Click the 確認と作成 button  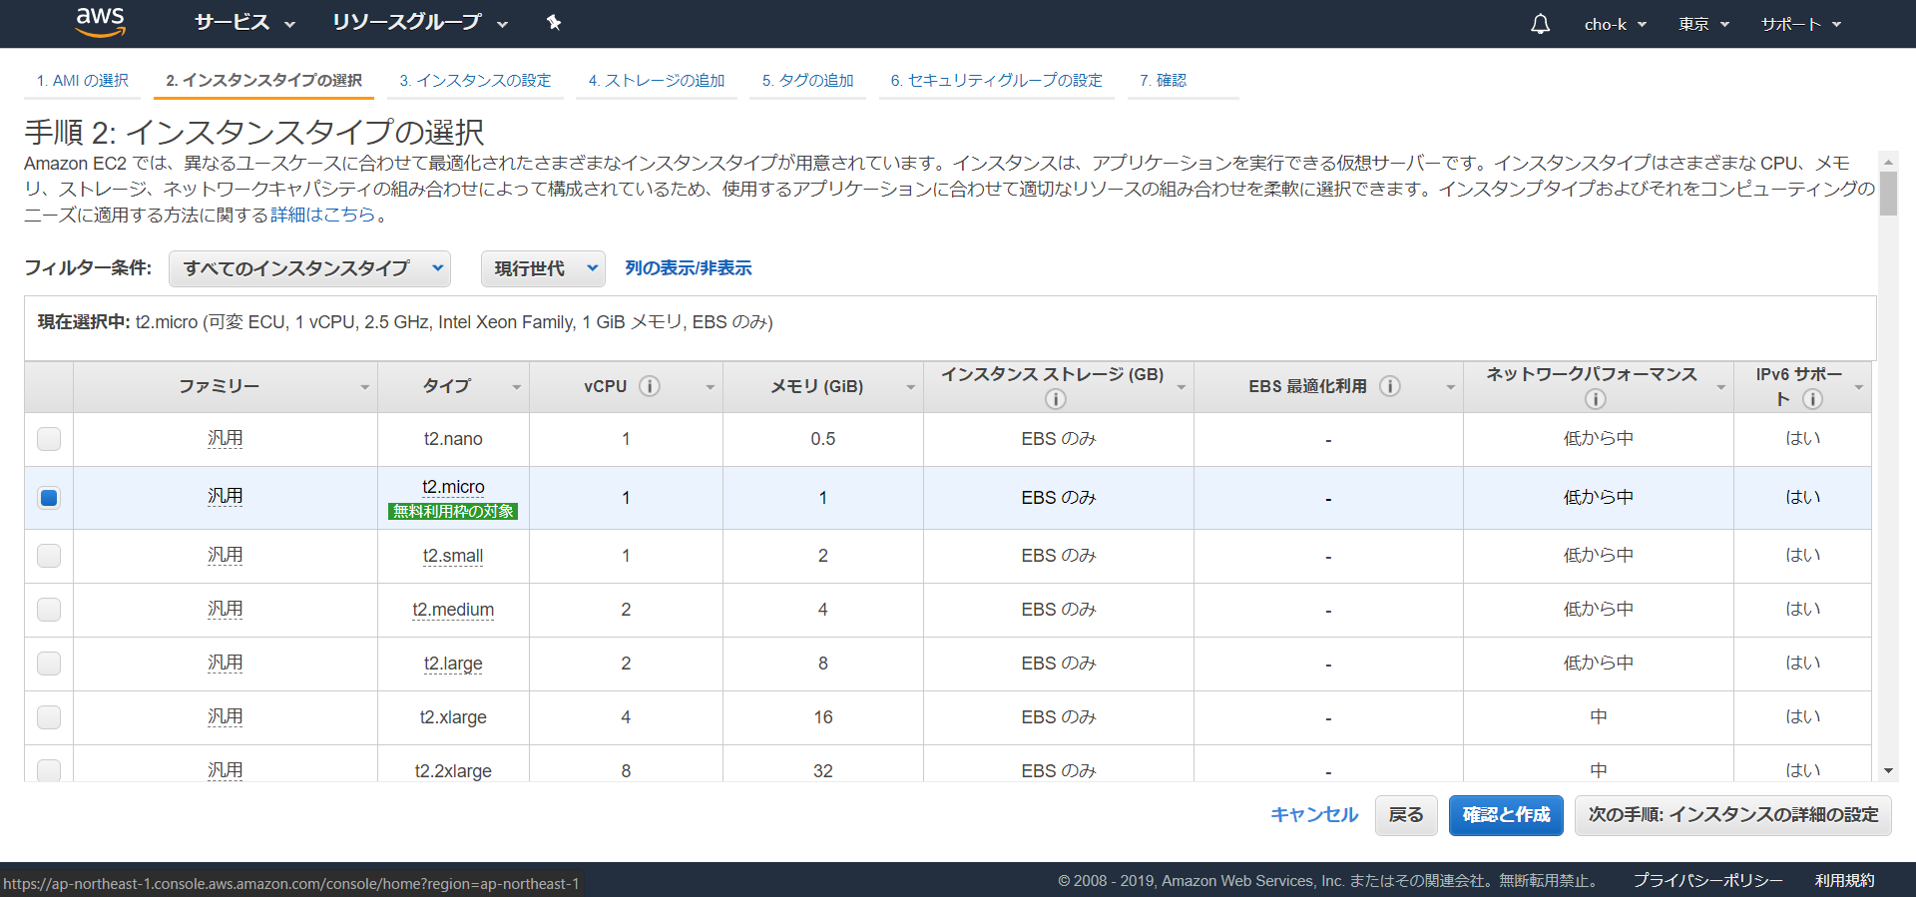coord(1507,815)
